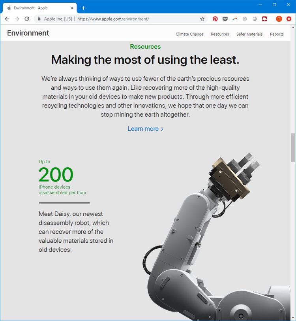
Task: Click the padlock site security icon
Action: (39, 19)
